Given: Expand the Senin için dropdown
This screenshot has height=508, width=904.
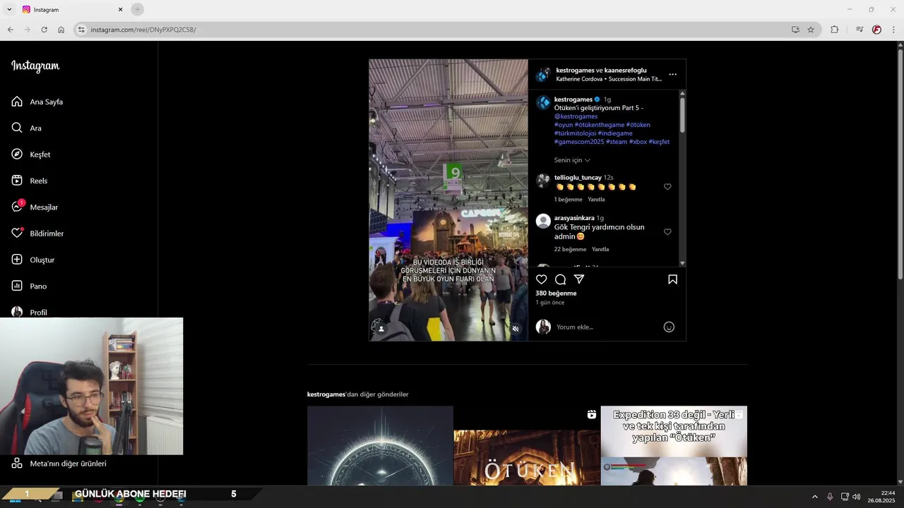Looking at the screenshot, I should [x=572, y=160].
